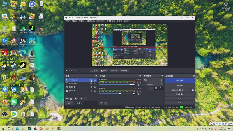Viewport: 233px width, 131px height.
Task: Open players.dat file on desktop
Action: (x=32, y=115)
